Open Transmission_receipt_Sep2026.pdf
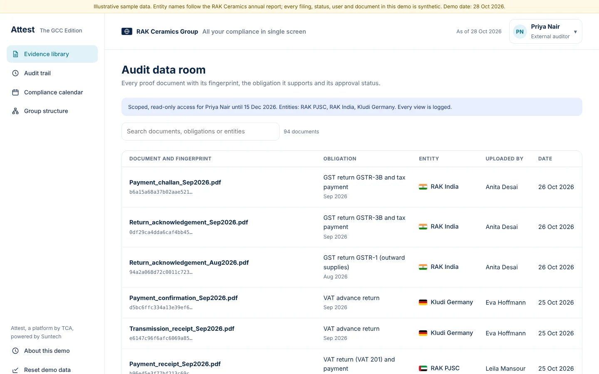The image size is (599, 374). point(182,329)
